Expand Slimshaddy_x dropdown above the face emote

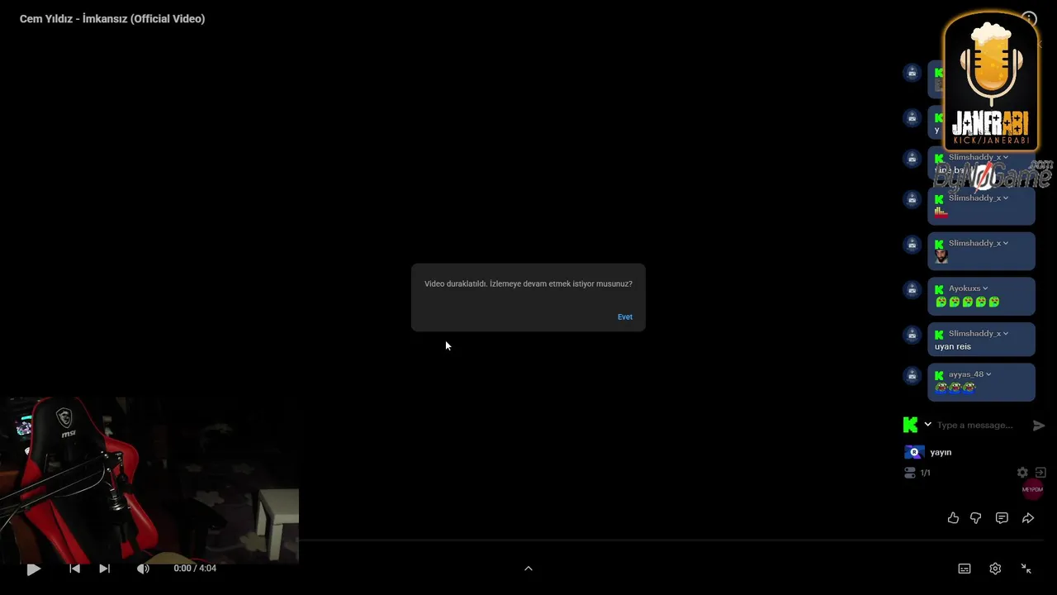(x=1006, y=243)
